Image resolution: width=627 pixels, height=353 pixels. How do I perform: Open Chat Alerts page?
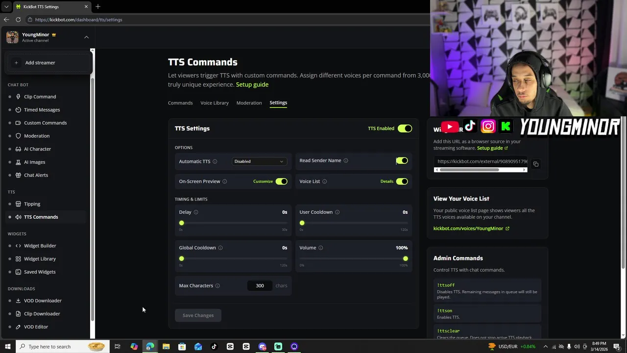pos(36,175)
